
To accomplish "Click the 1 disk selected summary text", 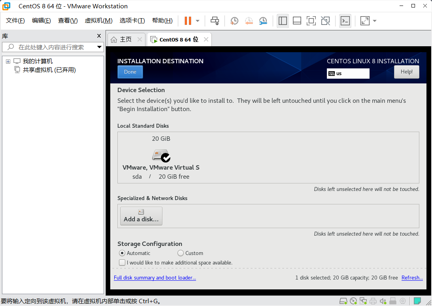I will click(x=347, y=278).
